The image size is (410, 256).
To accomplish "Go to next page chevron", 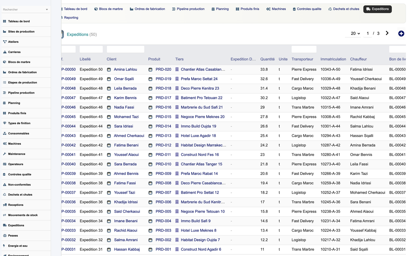I will (x=387, y=33).
